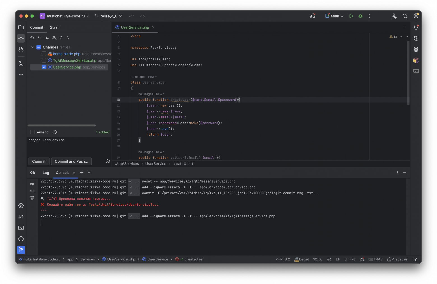The image size is (437, 284).
Task: Click the Debug bug icon in toolbar
Action: (x=361, y=16)
